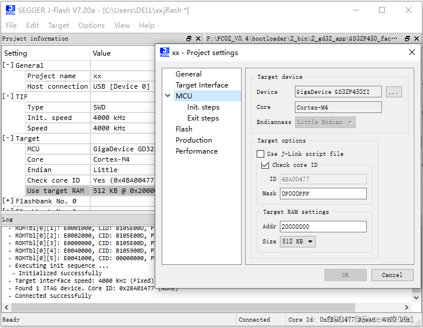Select the 'Use target RAM' row
Image resolution: width=423 pixels, height=328 pixels.
[x=90, y=191]
